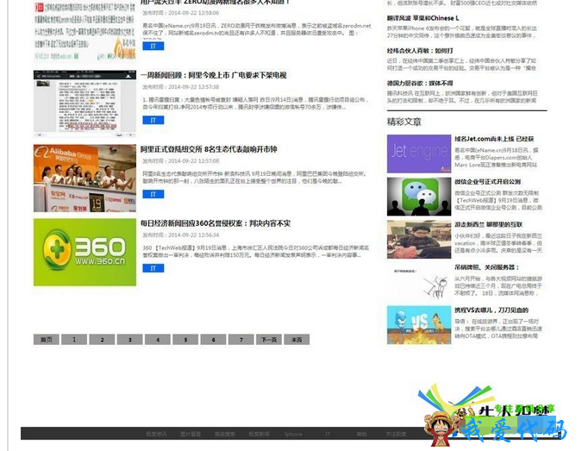Open sidebar article 经纬合伙人肖敏：如何打
Screen dimensions: 582x451
[420, 51]
